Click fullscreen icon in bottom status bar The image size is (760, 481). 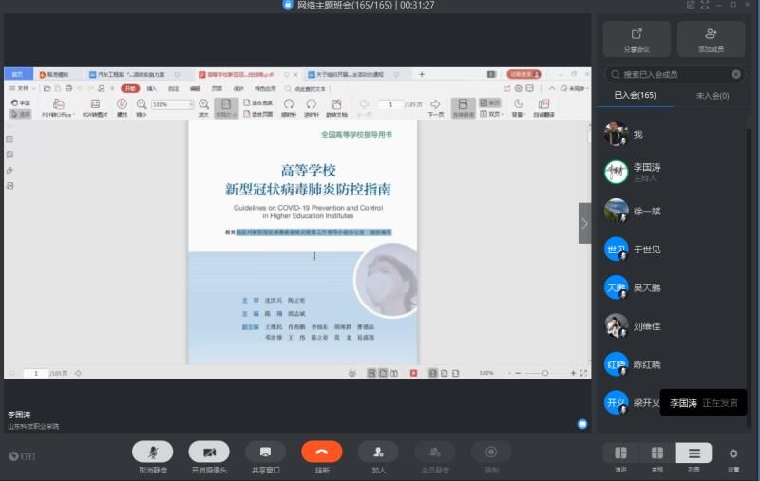pos(583,373)
